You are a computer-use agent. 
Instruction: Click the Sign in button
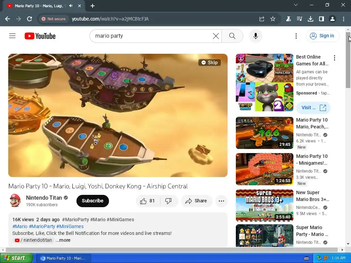[x=322, y=36]
